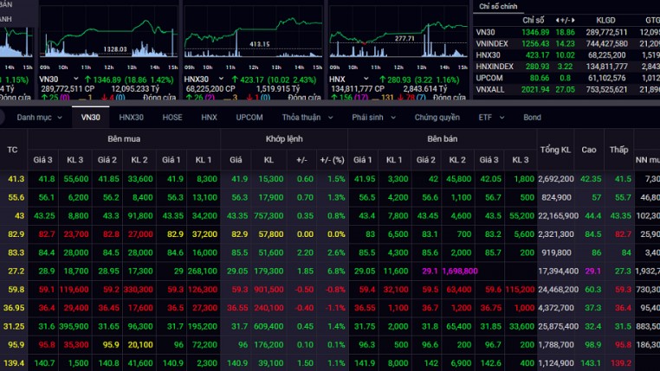Open the Danh mục dropdown
Image resolution: width=660 pixels, height=371 pixels.
38,118
